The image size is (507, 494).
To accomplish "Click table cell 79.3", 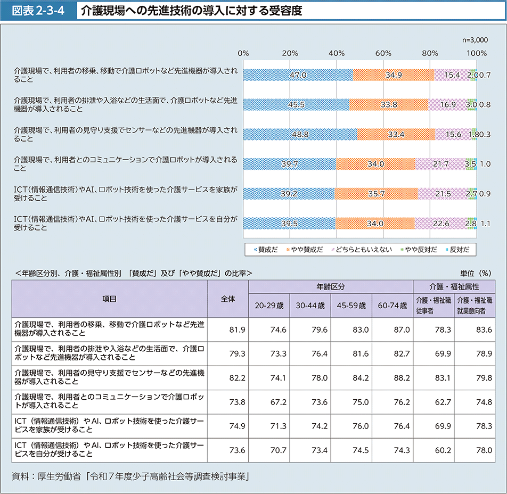I will (237, 353).
